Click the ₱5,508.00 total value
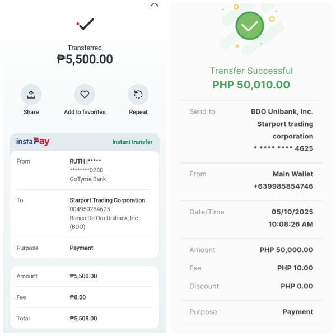The height and width of the screenshot is (336, 336). [x=83, y=319]
